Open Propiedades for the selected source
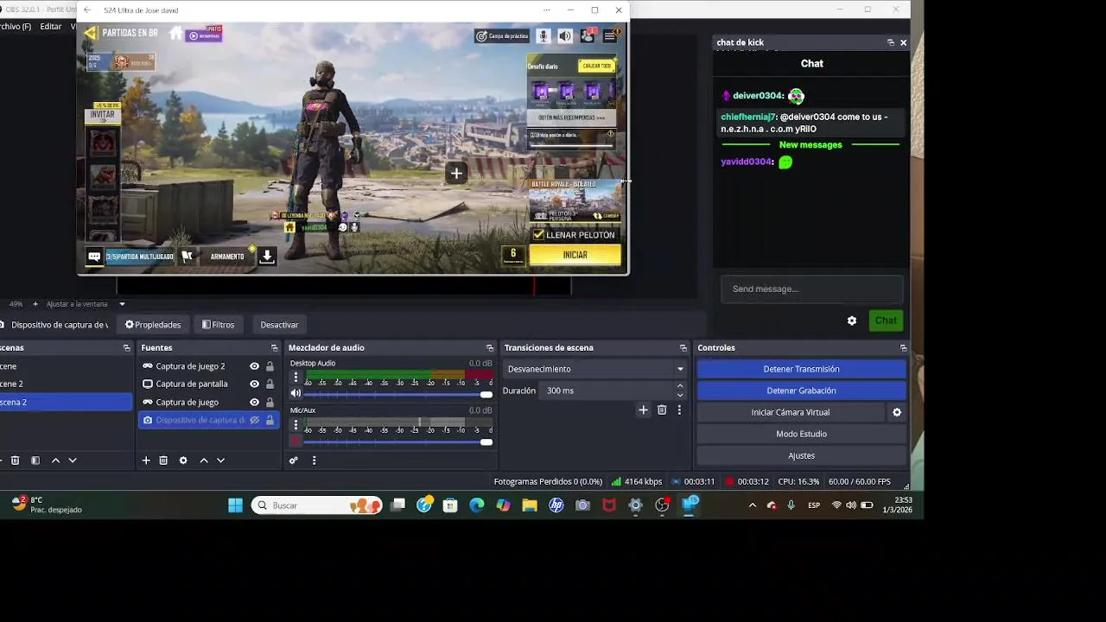The height and width of the screenshot is (622, 1106). [x=153, y=325]
